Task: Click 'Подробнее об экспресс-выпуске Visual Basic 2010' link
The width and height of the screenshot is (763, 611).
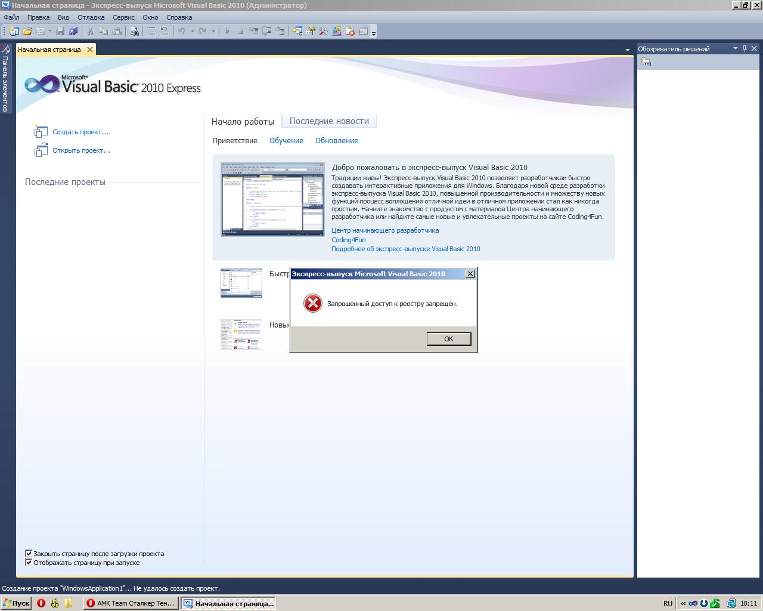Action: 406,249
